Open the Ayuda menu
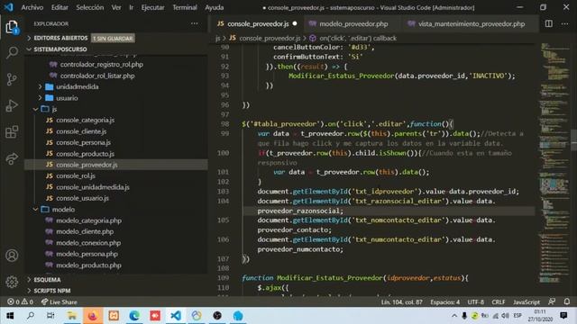The height and width of the screenshot is (324, 577). click(x=215, y=7)
